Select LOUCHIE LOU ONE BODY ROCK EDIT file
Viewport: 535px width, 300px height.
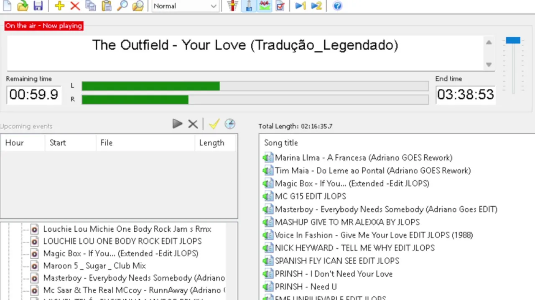[x=122, y=241]
